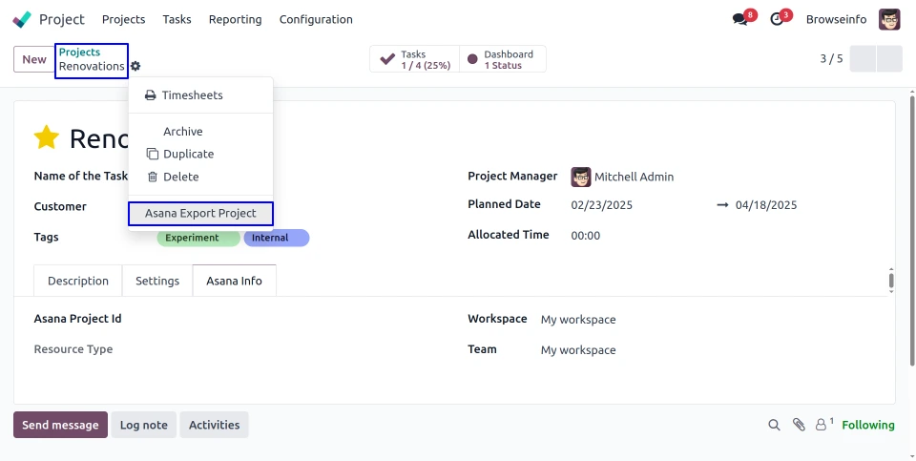Open the chat messages icon
916x461 pixels.
tap(739, 19)
